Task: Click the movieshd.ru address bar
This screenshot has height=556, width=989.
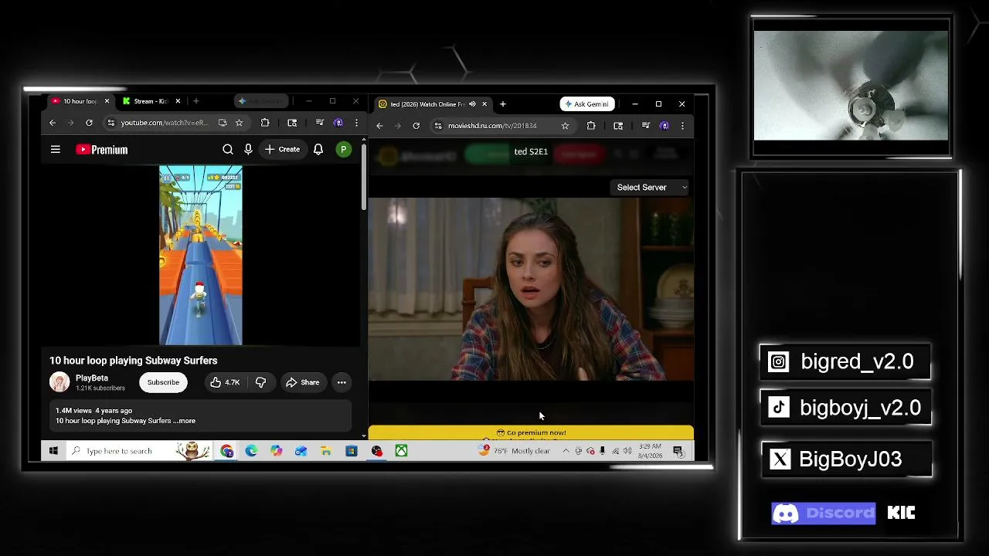Action: 502,126
